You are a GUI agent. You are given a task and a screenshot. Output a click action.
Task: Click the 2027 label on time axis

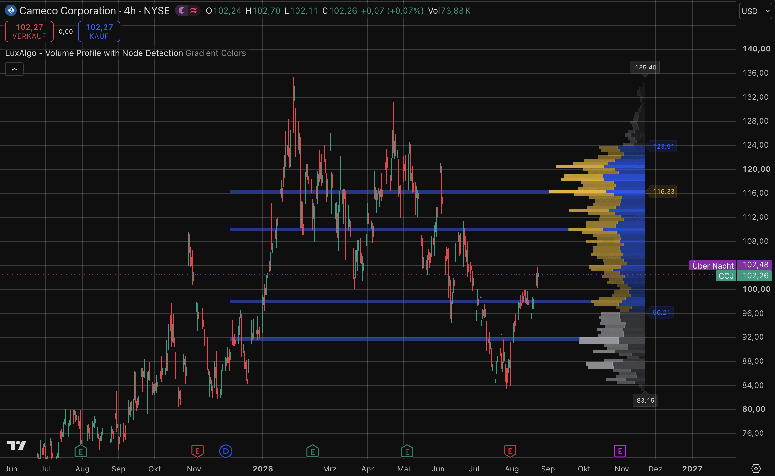(692, 469)
